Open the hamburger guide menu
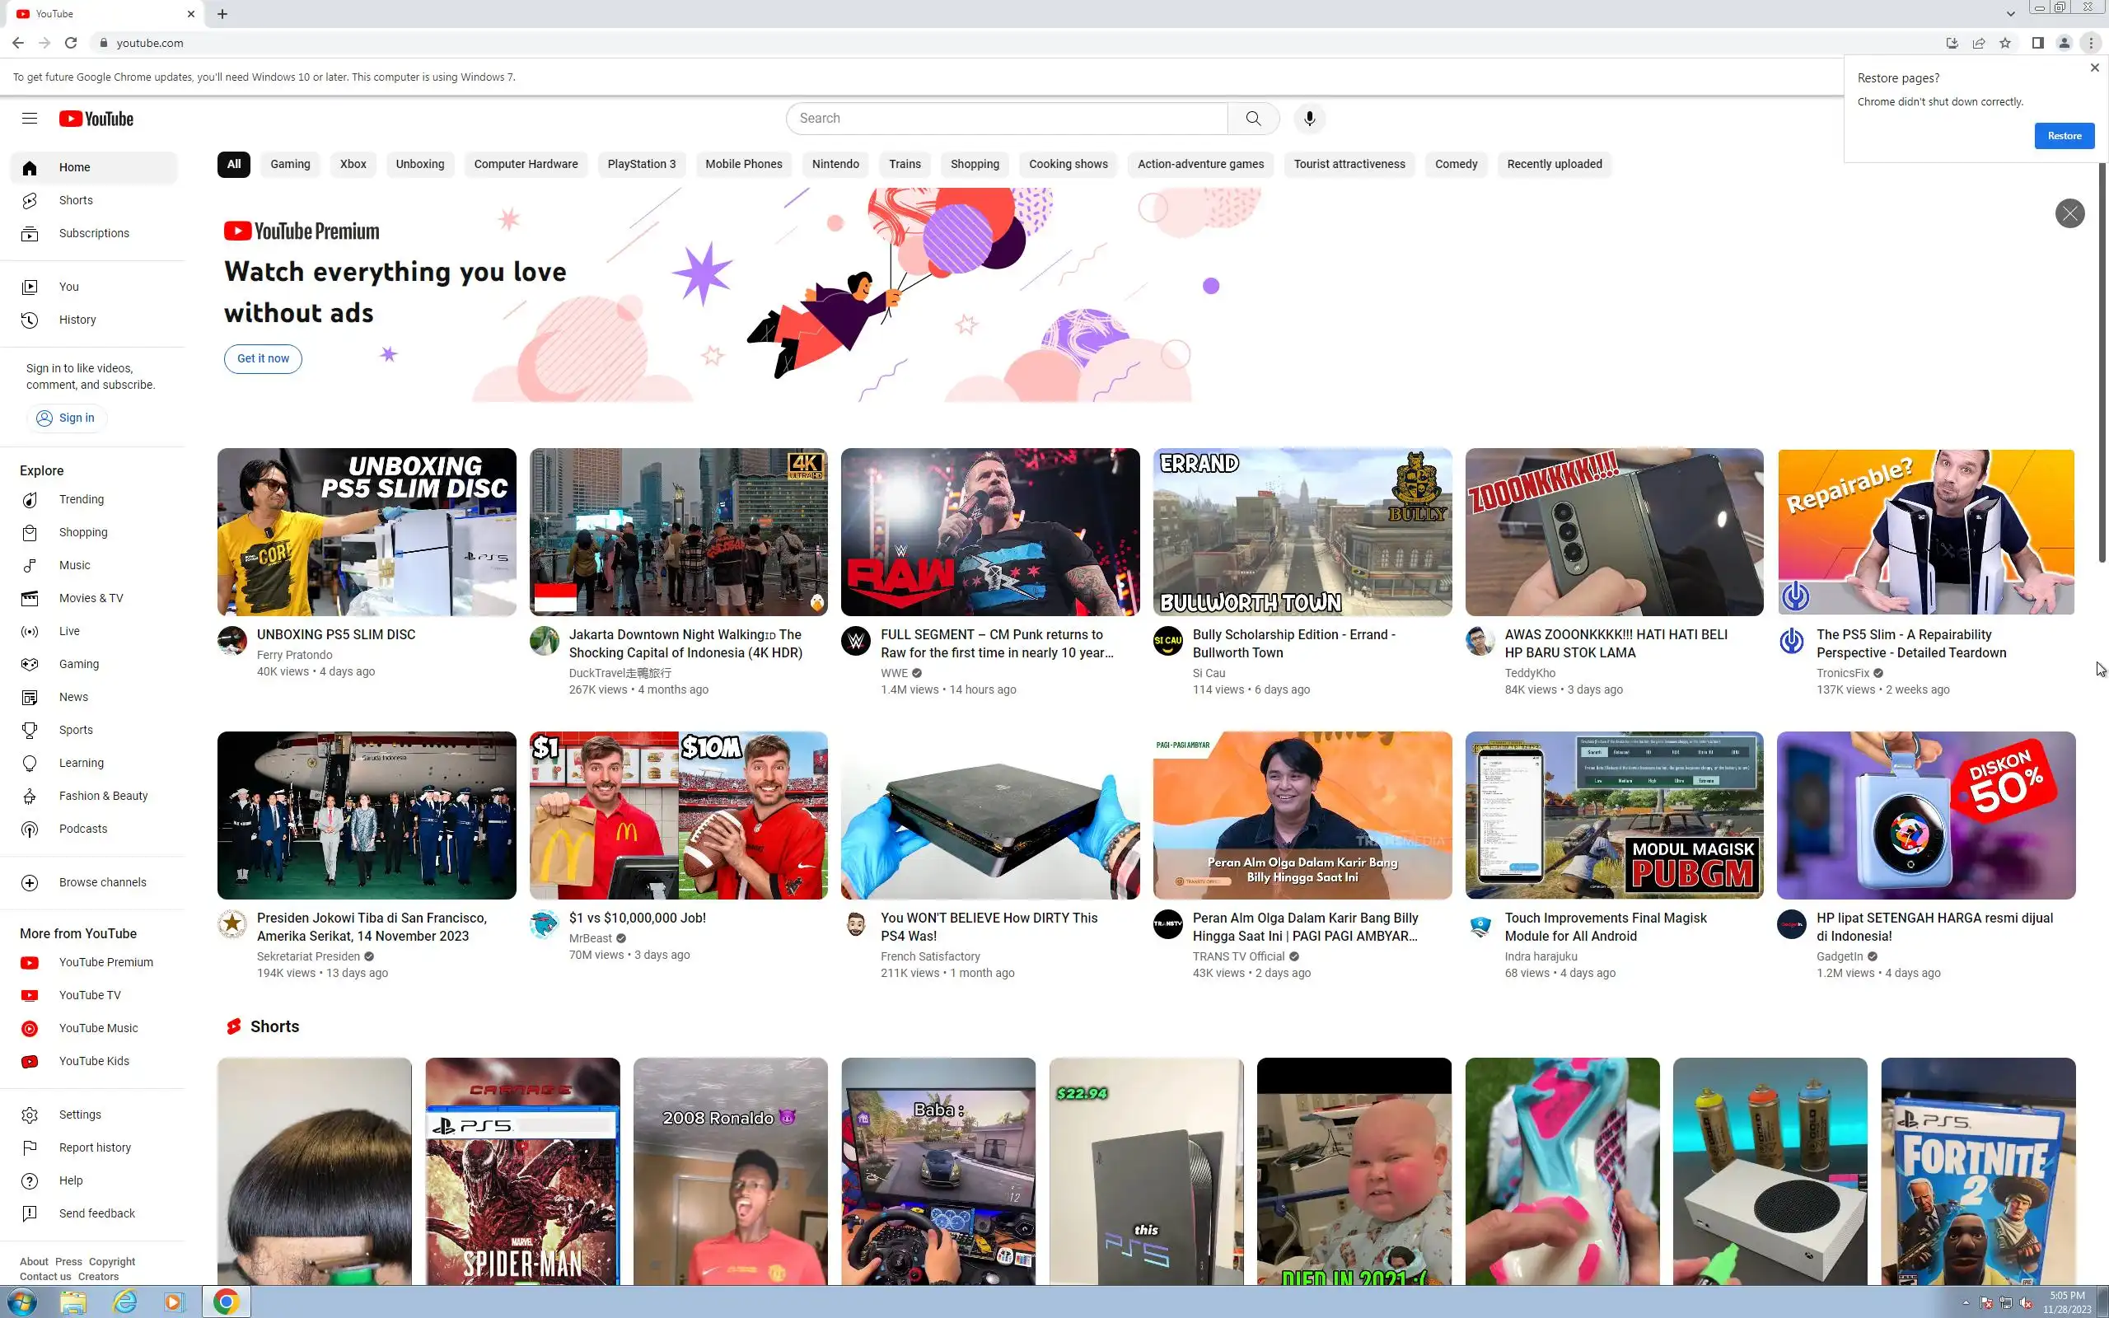Viewport: 2109px width, 1318px height. click(30, 119)
